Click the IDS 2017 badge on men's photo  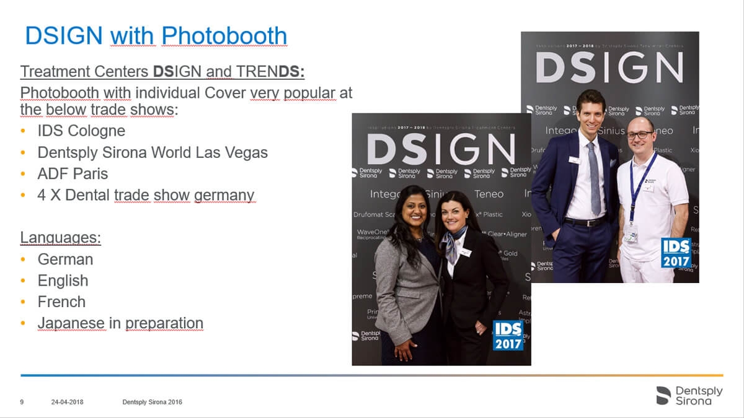tap(676, 253)
